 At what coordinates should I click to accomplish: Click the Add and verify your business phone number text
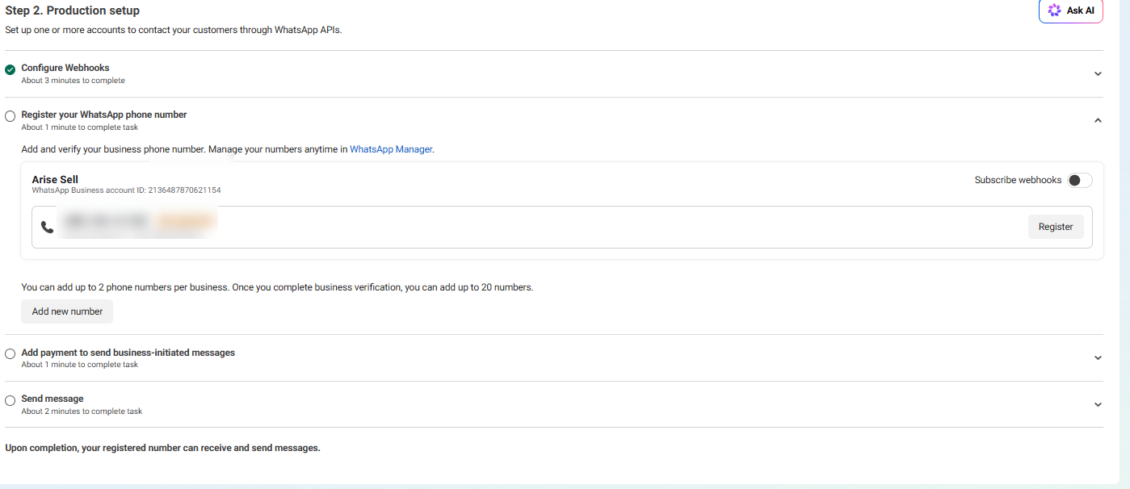click(229, 149)
